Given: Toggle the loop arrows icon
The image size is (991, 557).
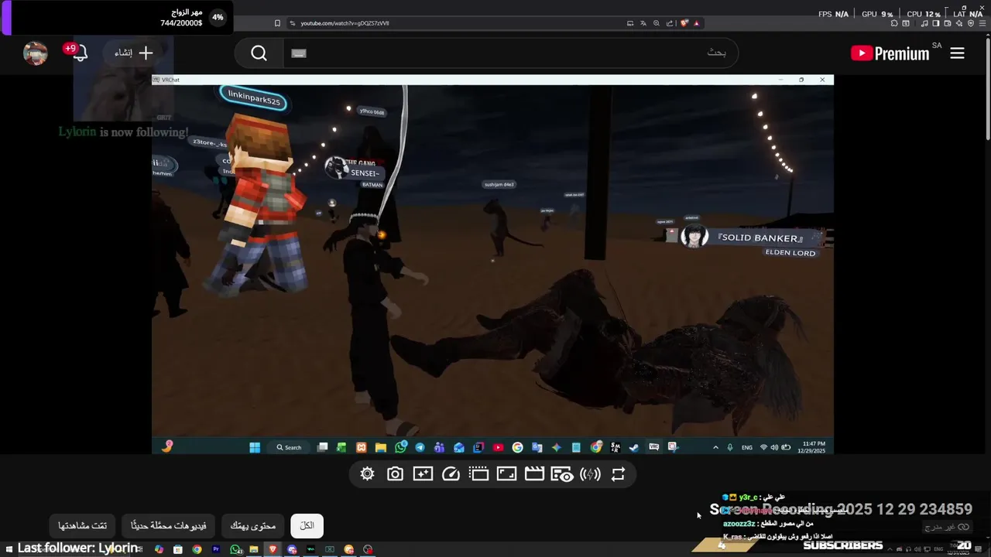Looking at the screenshot, I should (618, 474).
